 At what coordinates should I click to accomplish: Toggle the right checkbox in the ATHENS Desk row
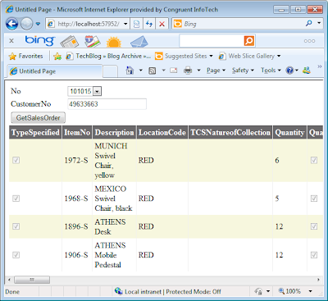pyautogui.click(x=314, y=226)
